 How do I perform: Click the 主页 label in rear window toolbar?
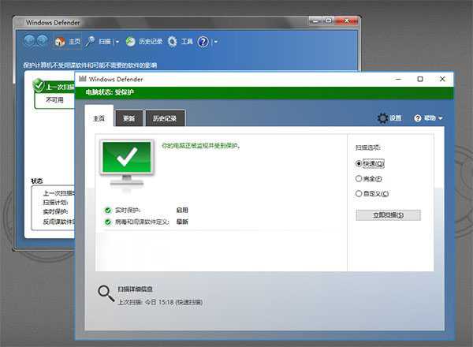[x=75, y=41]
